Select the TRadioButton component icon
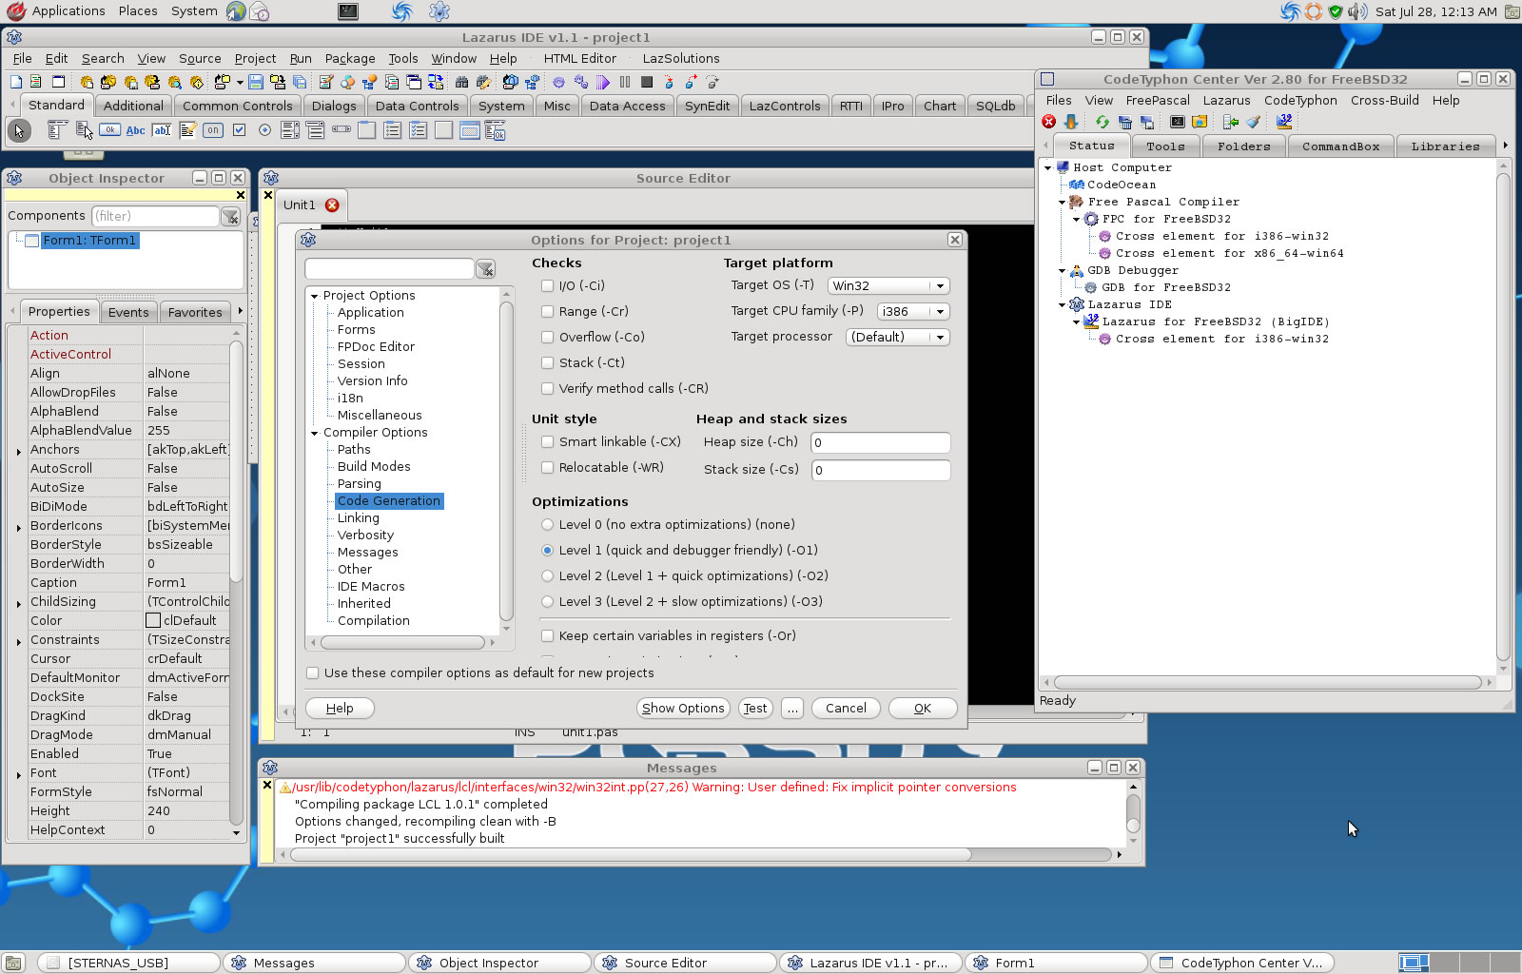 click(264, 130)
